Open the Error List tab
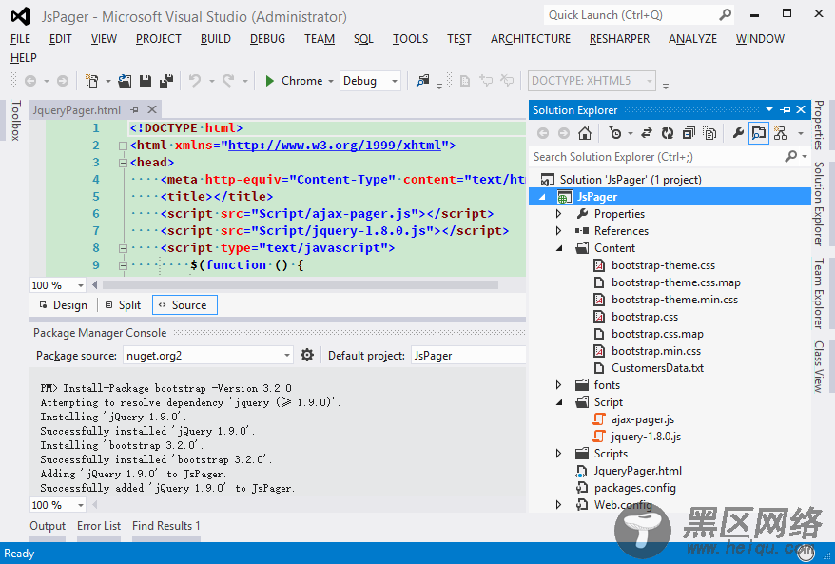This screenshot has width=835, height=564. [x=99, y=526]
